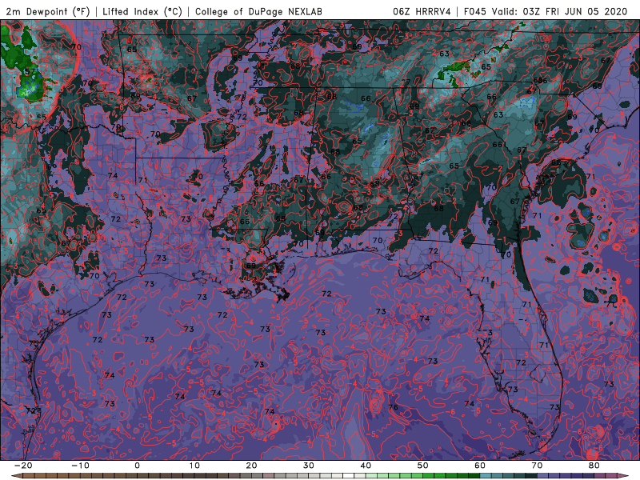Click the '2m Dewpoint (°F)' title text
640x480 pixels.
[x=47, y=11]
